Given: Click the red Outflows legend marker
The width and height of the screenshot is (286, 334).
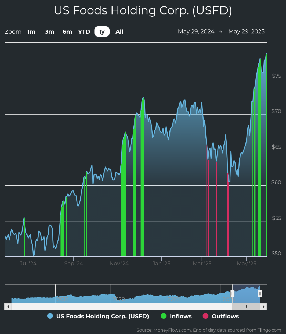Looking at the screenshot, I should coord(205,316).
